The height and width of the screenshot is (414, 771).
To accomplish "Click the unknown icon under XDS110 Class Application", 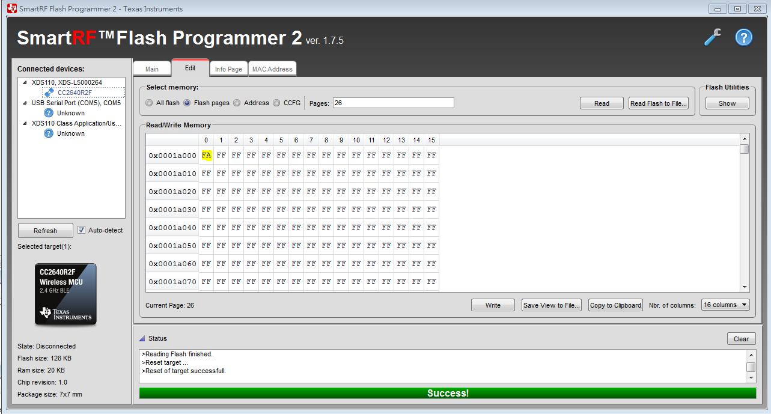I will pos(49,133).
